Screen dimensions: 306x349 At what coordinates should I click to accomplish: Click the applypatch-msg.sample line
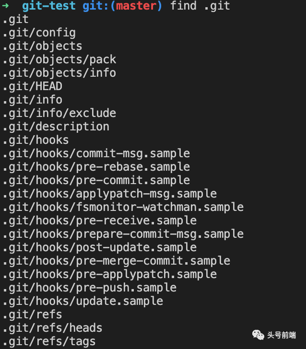click(110, 194)
